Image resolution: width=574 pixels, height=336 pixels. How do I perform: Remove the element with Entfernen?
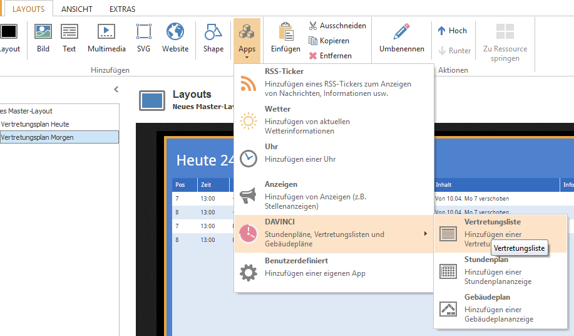pyautogui.click(x=331, y=56)
